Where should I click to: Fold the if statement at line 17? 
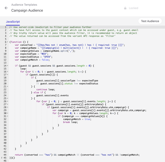(x=8, y=75)
